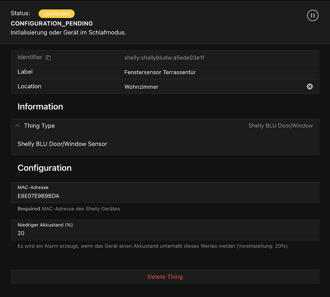Open the Shelly BLU Door/Window type entry
The image size is (330, 297).
click(280, 126)
